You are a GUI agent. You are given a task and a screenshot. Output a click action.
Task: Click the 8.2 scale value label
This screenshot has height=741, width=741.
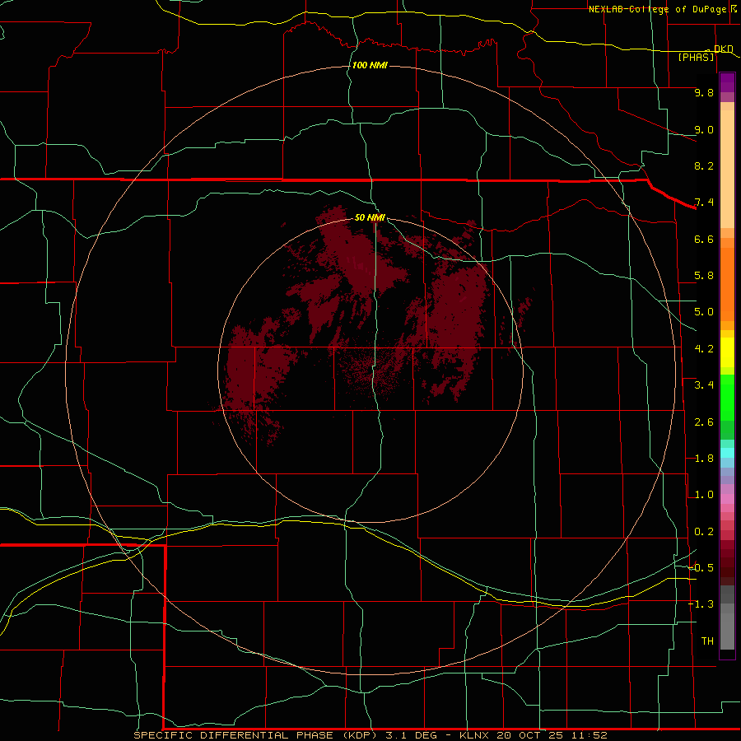click(x=704, y=165)
